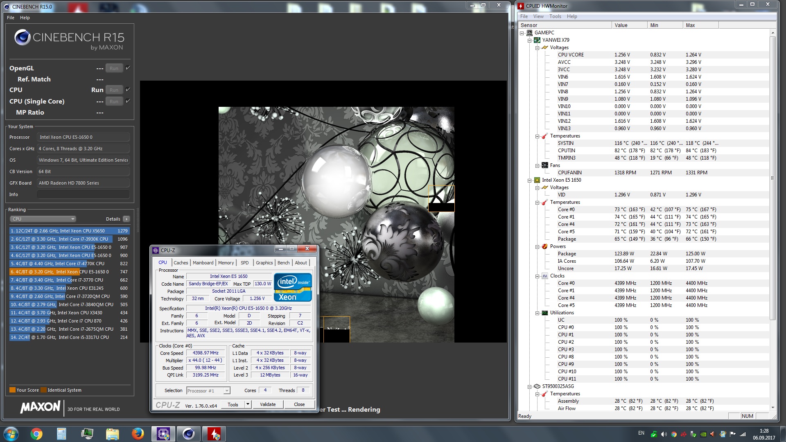
Task: Launch the Task Manager taskbar icon
Action: click(x=87, y=434)
